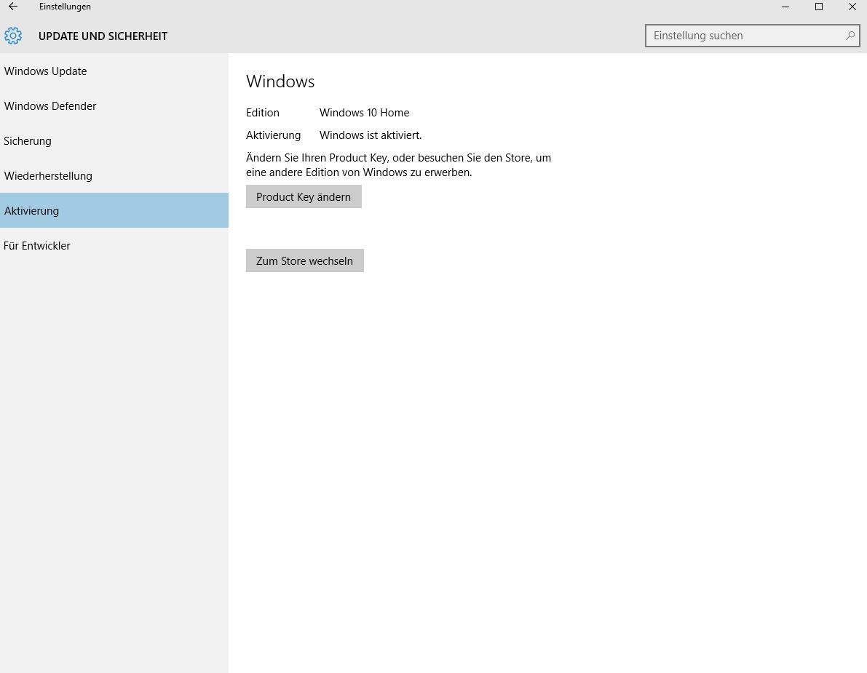
Task: Focus the Einstellung suchen search field
Action: point(752,36)
